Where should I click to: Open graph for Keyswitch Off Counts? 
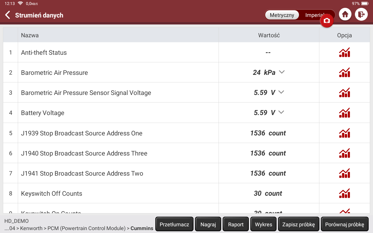(x=344, y=193)
